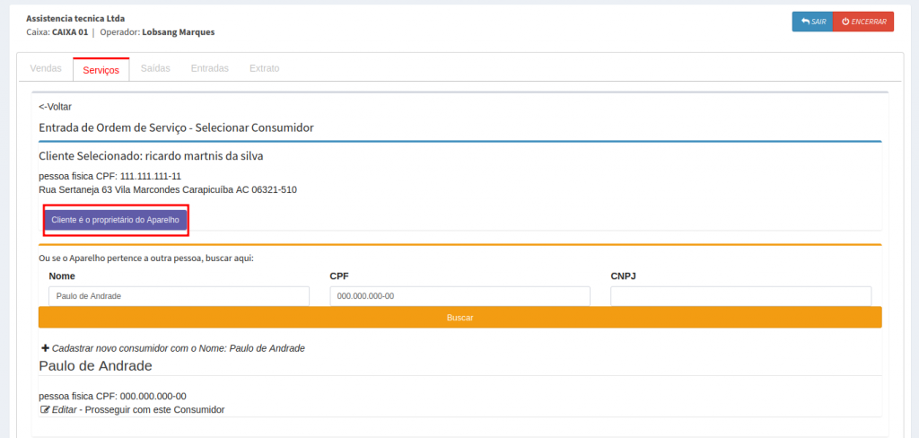This screenshot has width=919, height=438.
Task: Open the Extrato tab
Action: coord(264,68)
